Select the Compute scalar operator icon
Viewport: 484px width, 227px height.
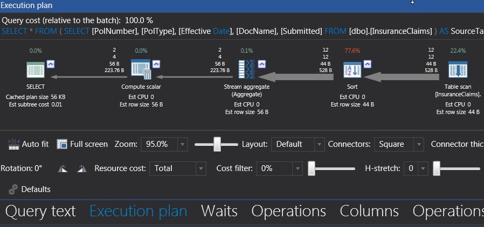pyautogui.click(x=141, y=71)
